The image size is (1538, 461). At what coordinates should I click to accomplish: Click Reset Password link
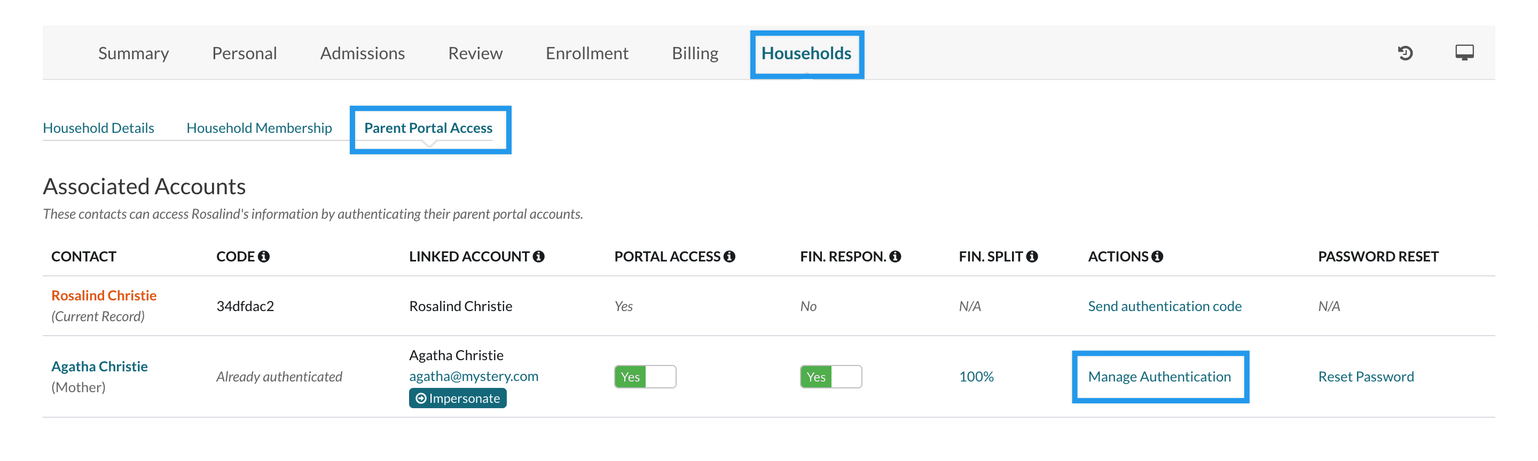1366,377
